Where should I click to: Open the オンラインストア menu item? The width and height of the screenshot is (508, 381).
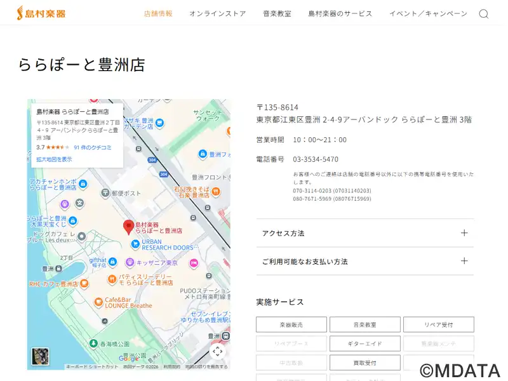pyautogui.click(x=217, y=13)
